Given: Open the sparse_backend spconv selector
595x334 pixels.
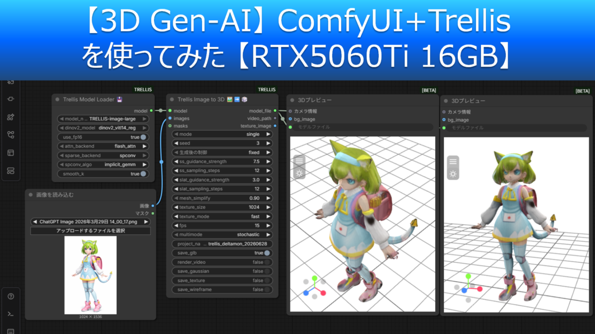Looking at the screenshot, I should click(x=103, y=155).
